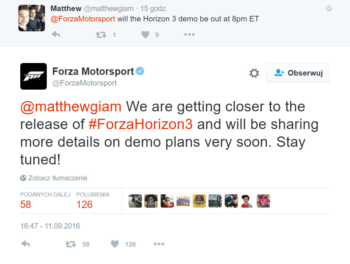Open the yellow Notorious avatar among likers
350x264 pixels.
click(199, 201)
